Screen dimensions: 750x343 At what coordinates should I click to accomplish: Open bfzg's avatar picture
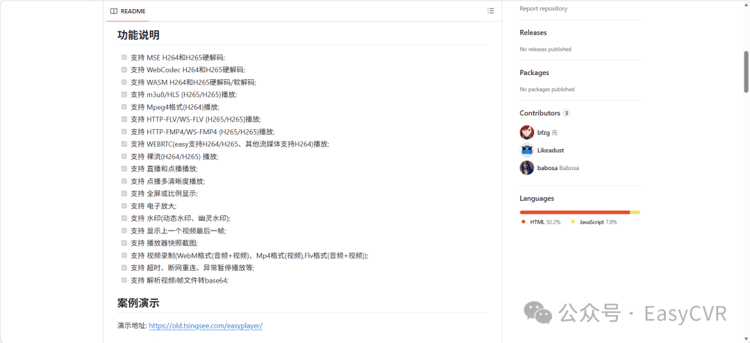(x=526, y=133)
